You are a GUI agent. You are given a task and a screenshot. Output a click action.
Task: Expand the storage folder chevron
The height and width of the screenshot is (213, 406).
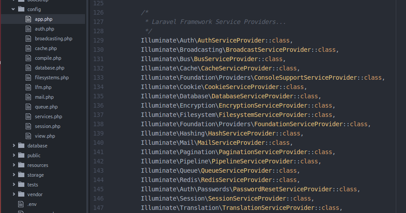[x=14, y=175]
